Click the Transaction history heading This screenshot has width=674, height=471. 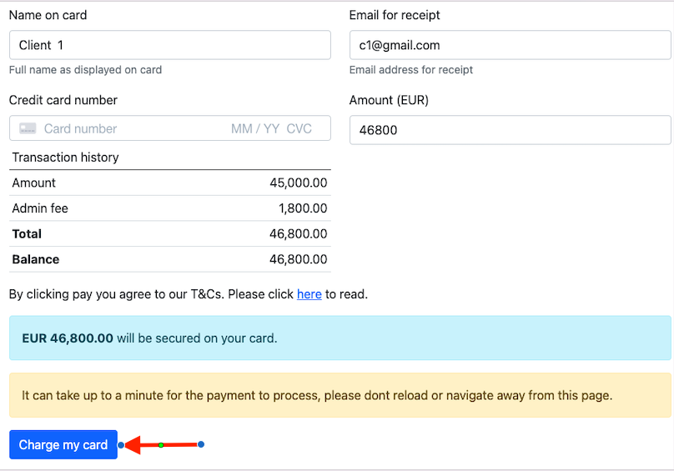point(66,158)
